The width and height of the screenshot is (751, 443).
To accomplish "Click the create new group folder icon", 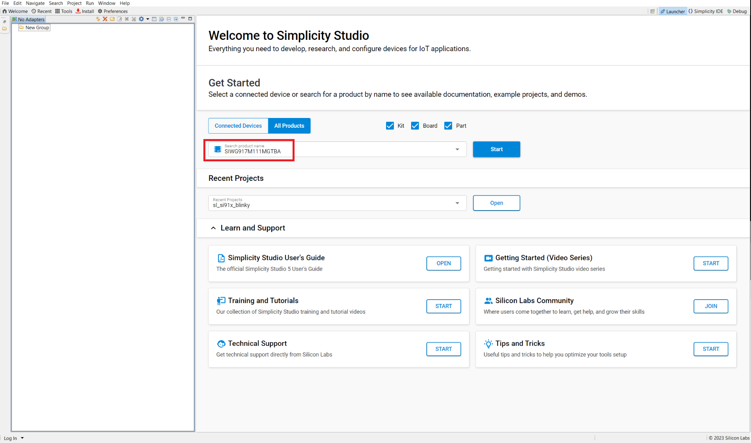I will 112,19.
